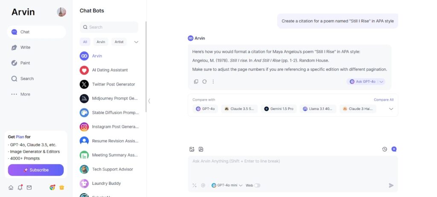The width and height of the screenshot is (437, 197).
Task: Open the prompt library slash icon
Action: click(195, 186)
